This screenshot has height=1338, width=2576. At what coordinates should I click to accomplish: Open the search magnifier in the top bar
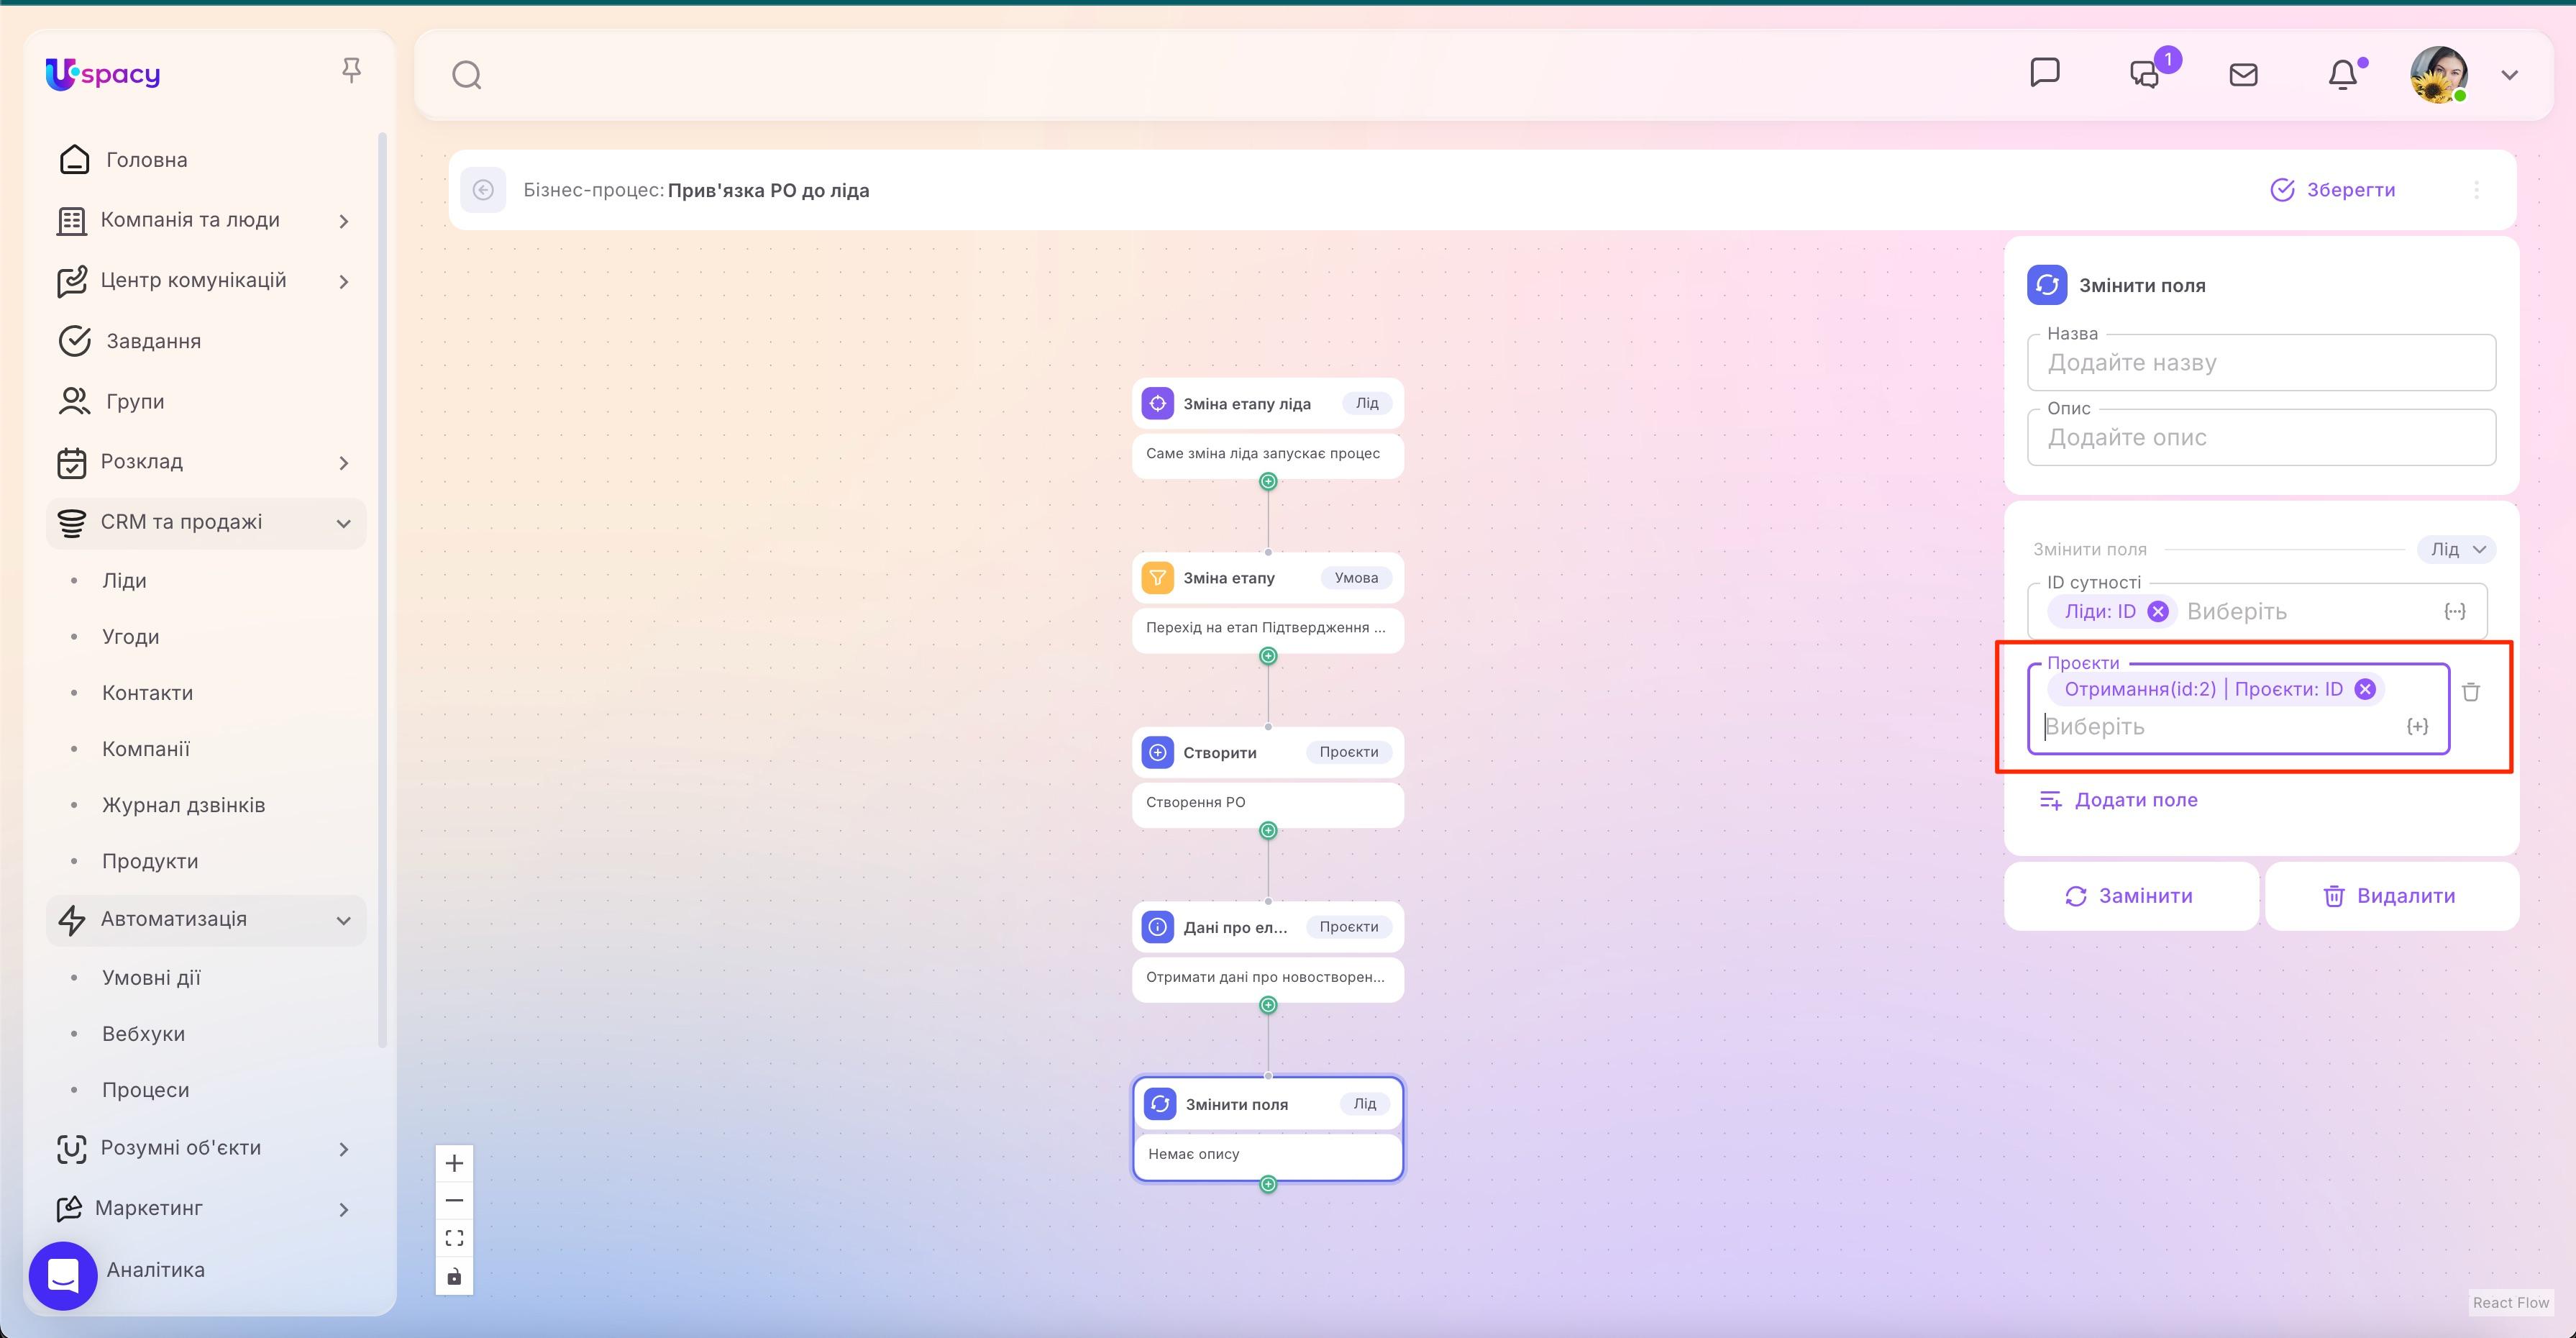466,74
